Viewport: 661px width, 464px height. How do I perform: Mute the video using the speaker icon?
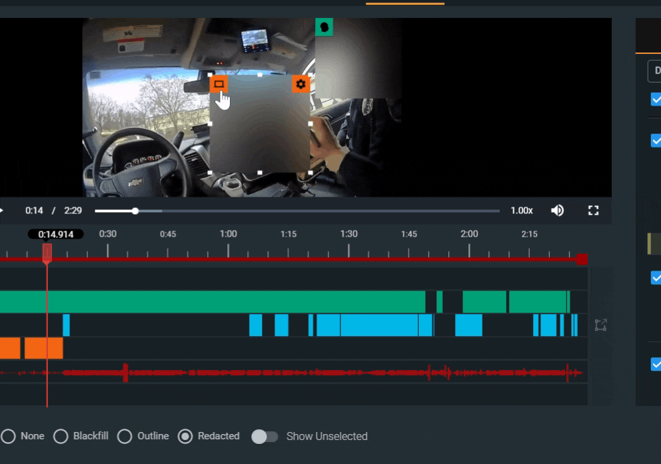pyautogui.click(x=558, y=210)
